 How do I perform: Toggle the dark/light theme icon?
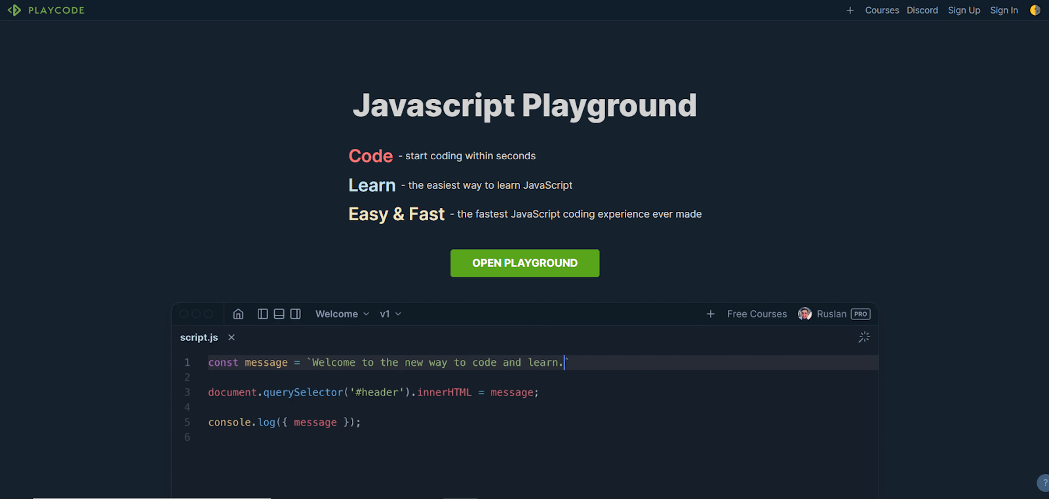point(1035,10)
